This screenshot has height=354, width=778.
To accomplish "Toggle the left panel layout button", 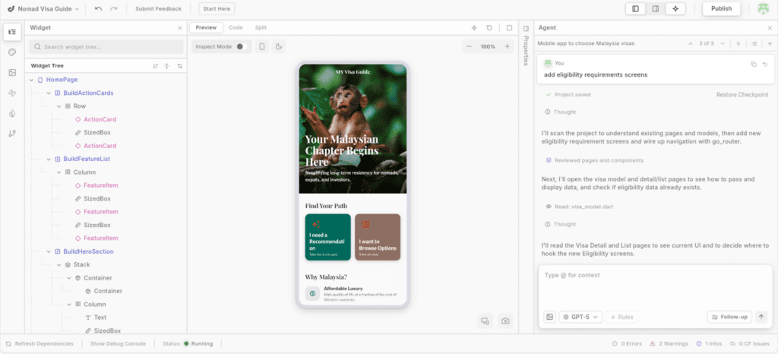I will pos(636,8).
